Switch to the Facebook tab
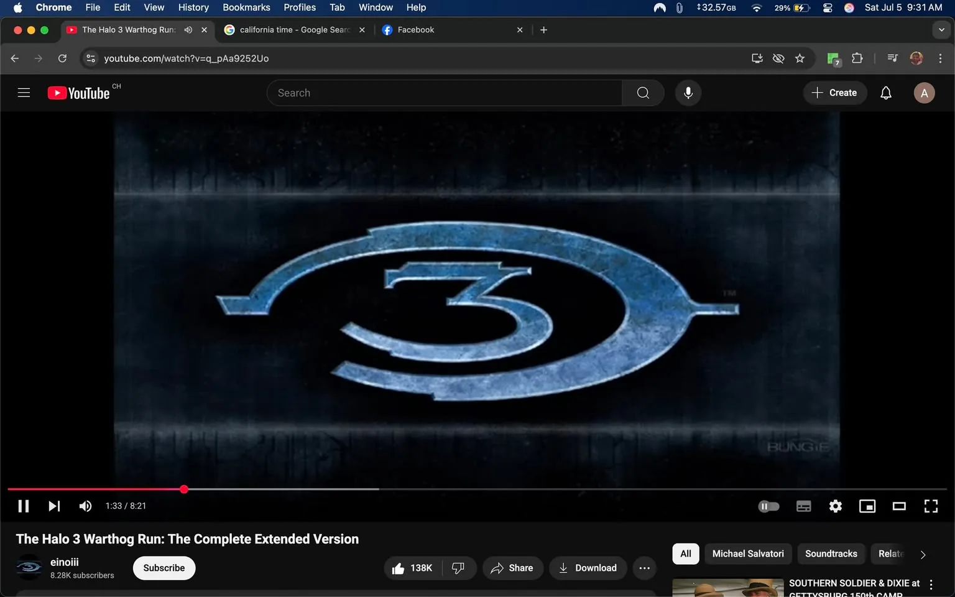This screenshot has height=597, width=955. [415, 29]
